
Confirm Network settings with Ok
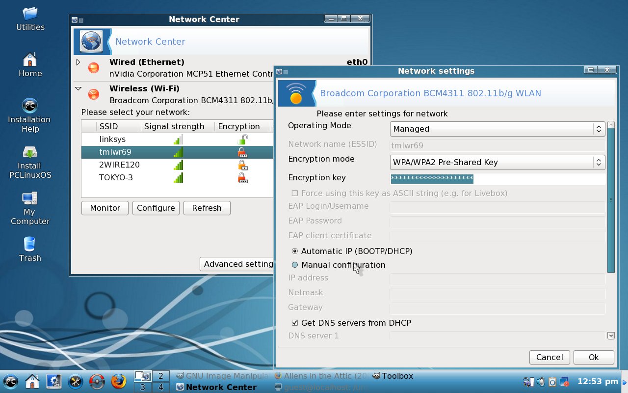594,357
